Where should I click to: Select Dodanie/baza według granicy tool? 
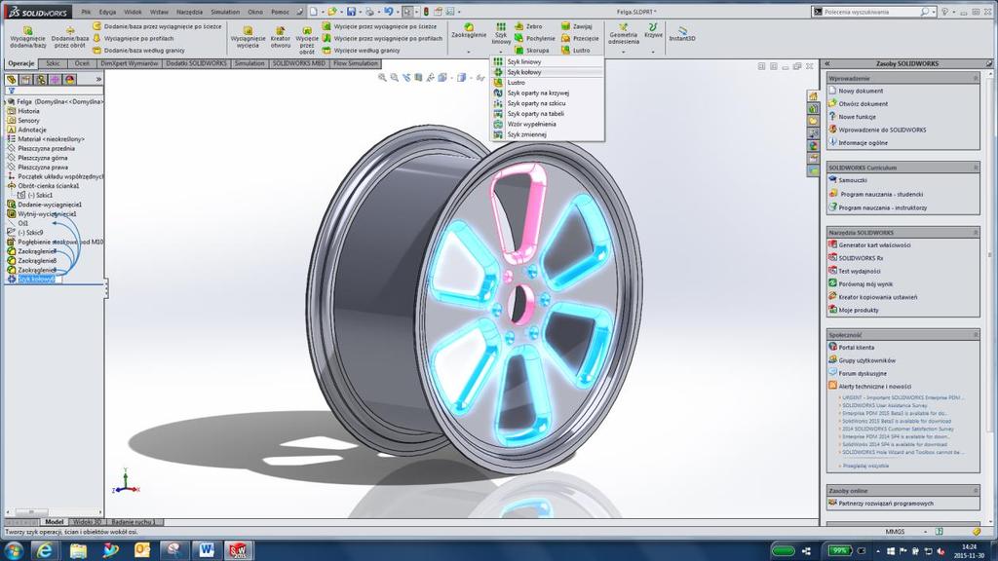138,51
